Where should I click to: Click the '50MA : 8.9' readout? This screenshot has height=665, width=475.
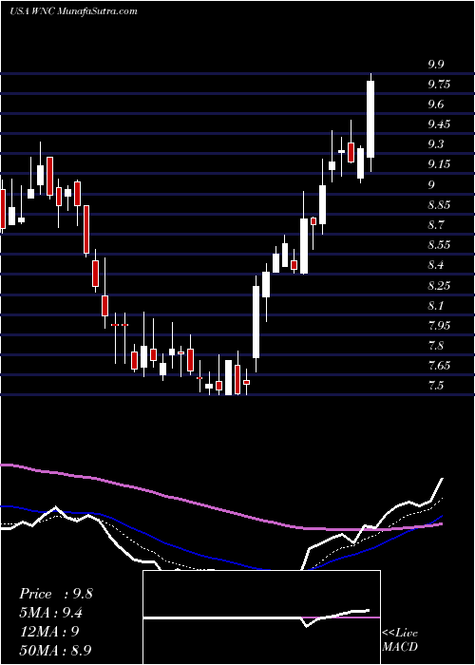(55, 650)
